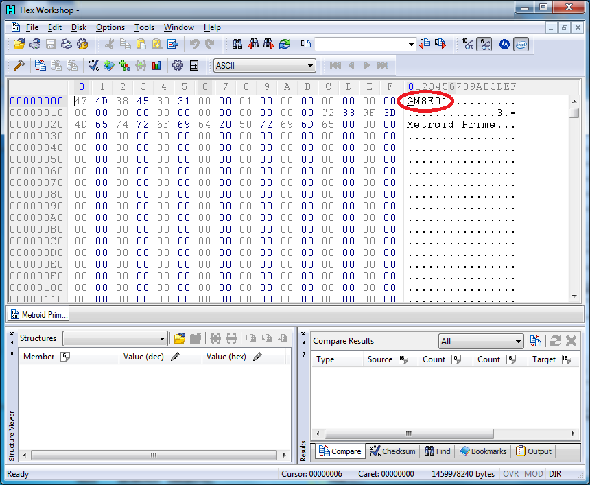Open the Tools menu
The width and height of the screenshot is (590, 485).
pyautogui.click(x=145, y=27)
